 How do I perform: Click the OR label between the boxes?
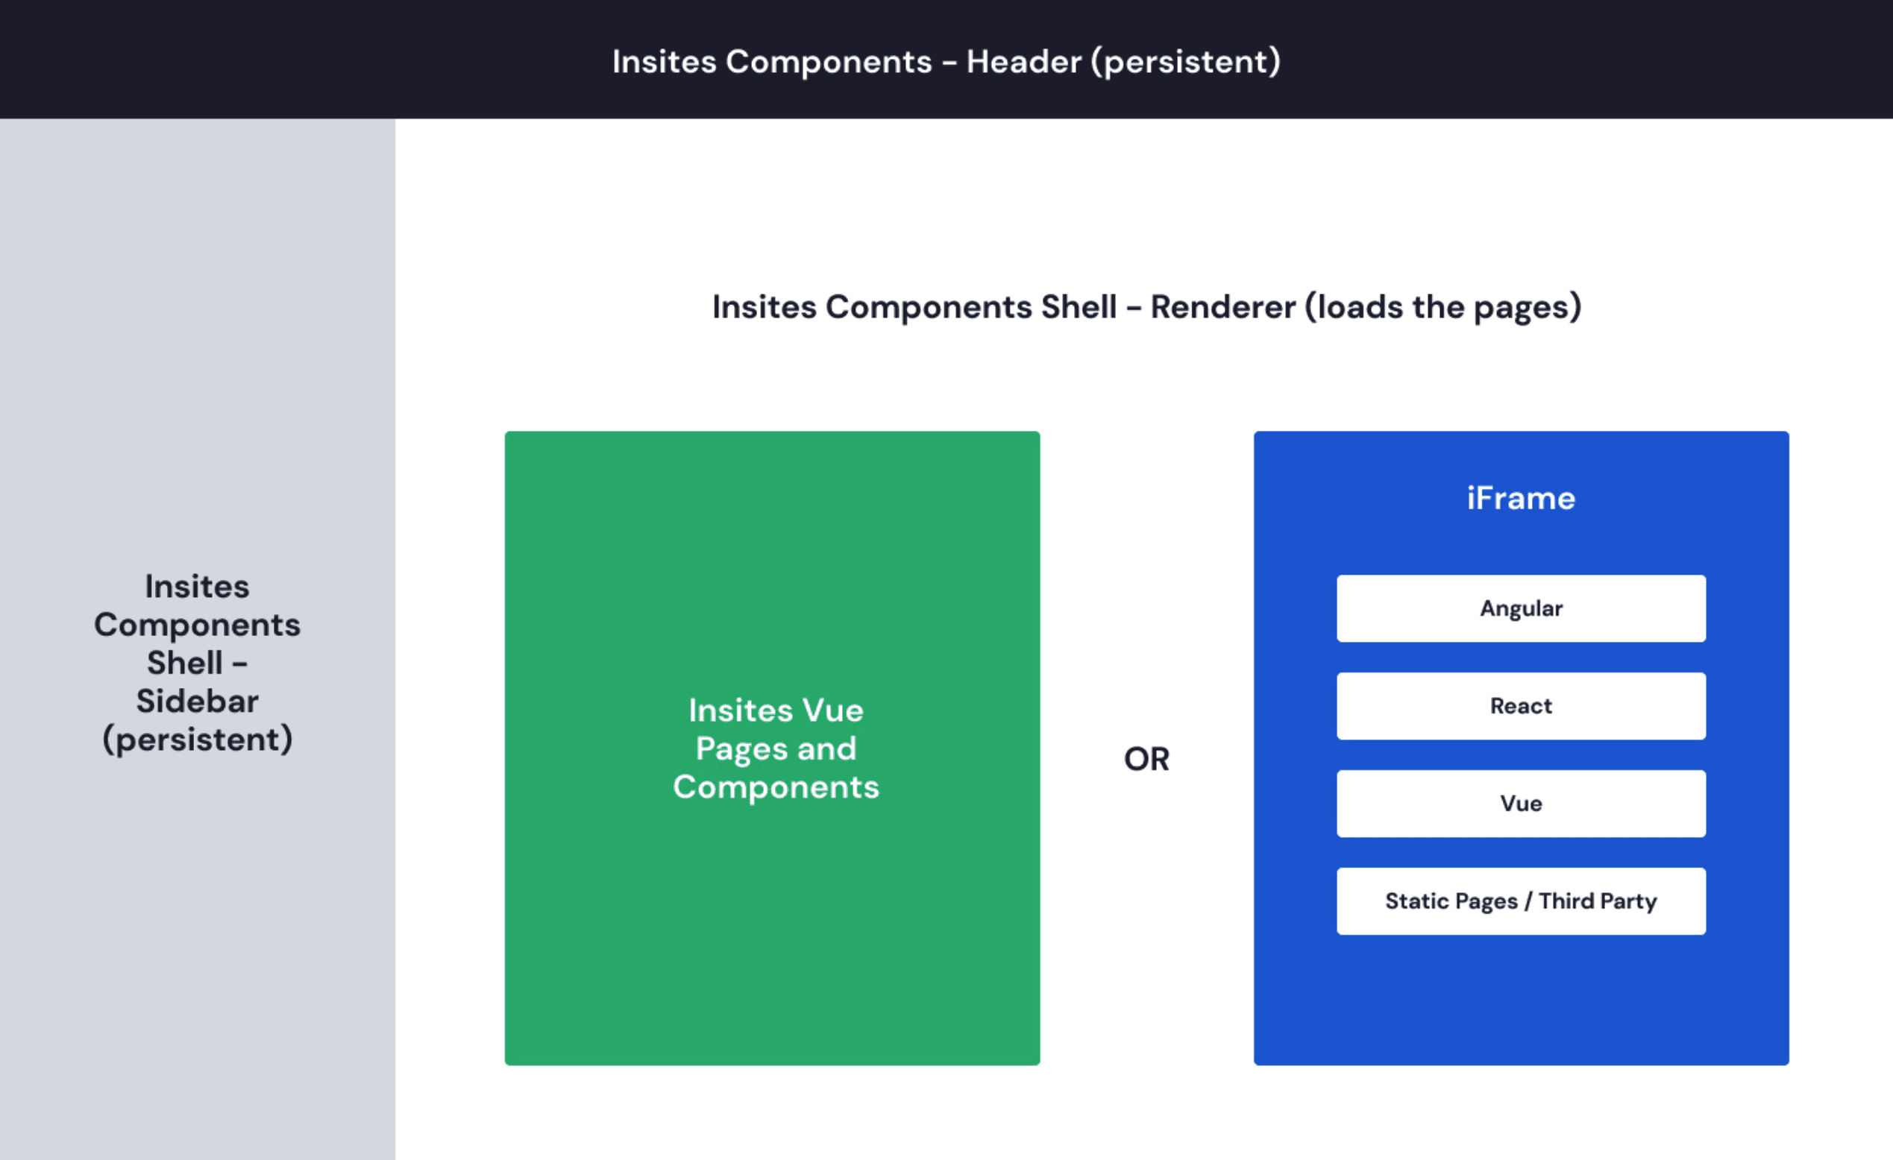[x=1146, y=759]
